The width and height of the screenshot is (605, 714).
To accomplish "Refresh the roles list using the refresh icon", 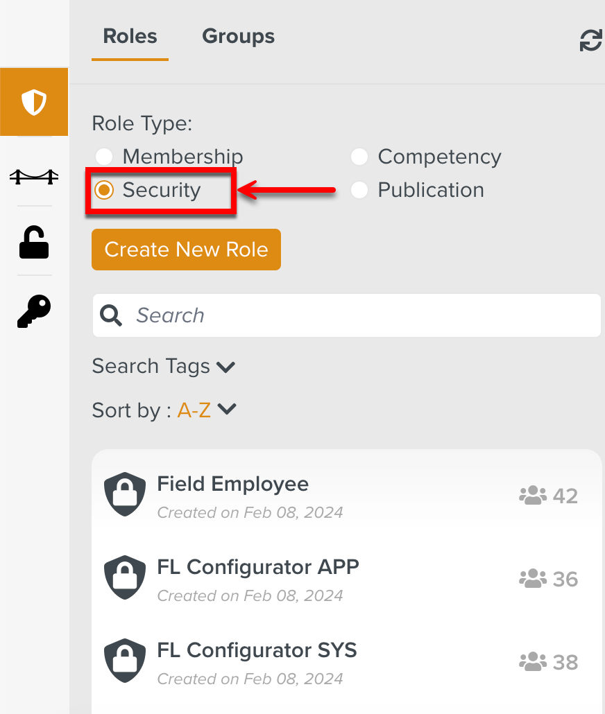I will pos(589,41).
